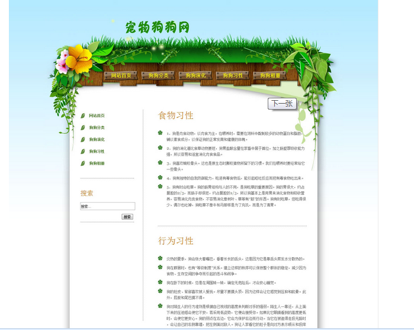Viewport: 414px width, 330px height.
Task: Click the clover bullet of first 食物习性 item
Action: pos(160,133)
